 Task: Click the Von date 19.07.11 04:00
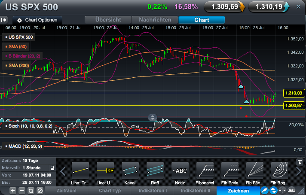[x=37, y=175]
